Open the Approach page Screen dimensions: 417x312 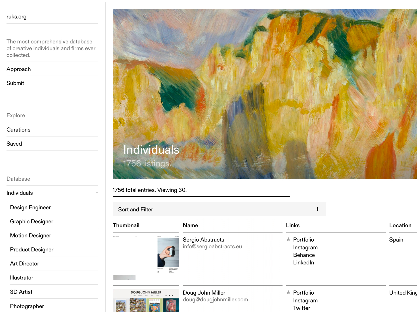click(19, 69)
